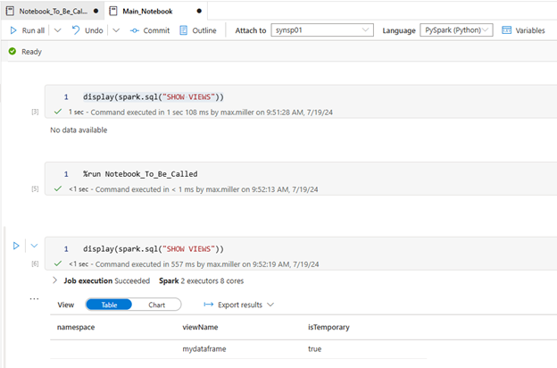557x368 pixels.
Task: Open the cell more options ellipsis
Action: point(35,298)
